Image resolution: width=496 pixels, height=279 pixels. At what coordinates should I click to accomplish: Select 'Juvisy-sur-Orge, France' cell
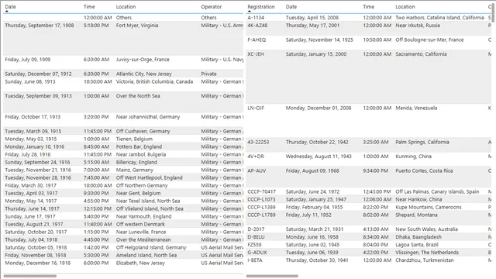pyautogui.click(x=143, y=60)
